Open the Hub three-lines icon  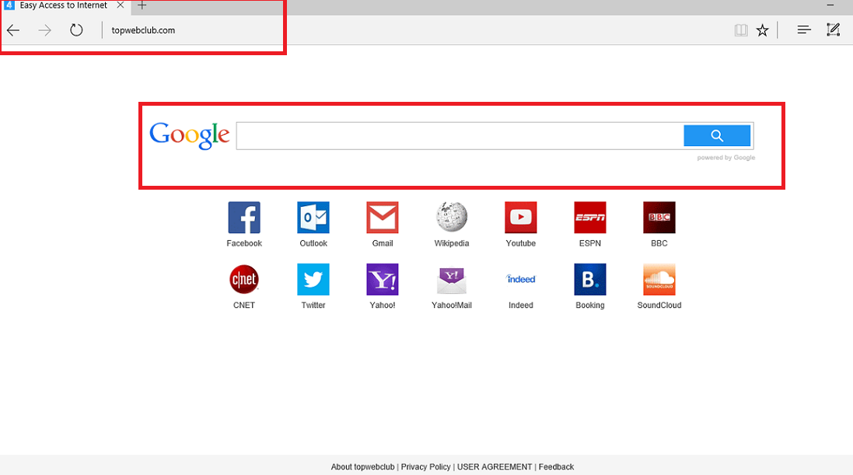point(803,30)
